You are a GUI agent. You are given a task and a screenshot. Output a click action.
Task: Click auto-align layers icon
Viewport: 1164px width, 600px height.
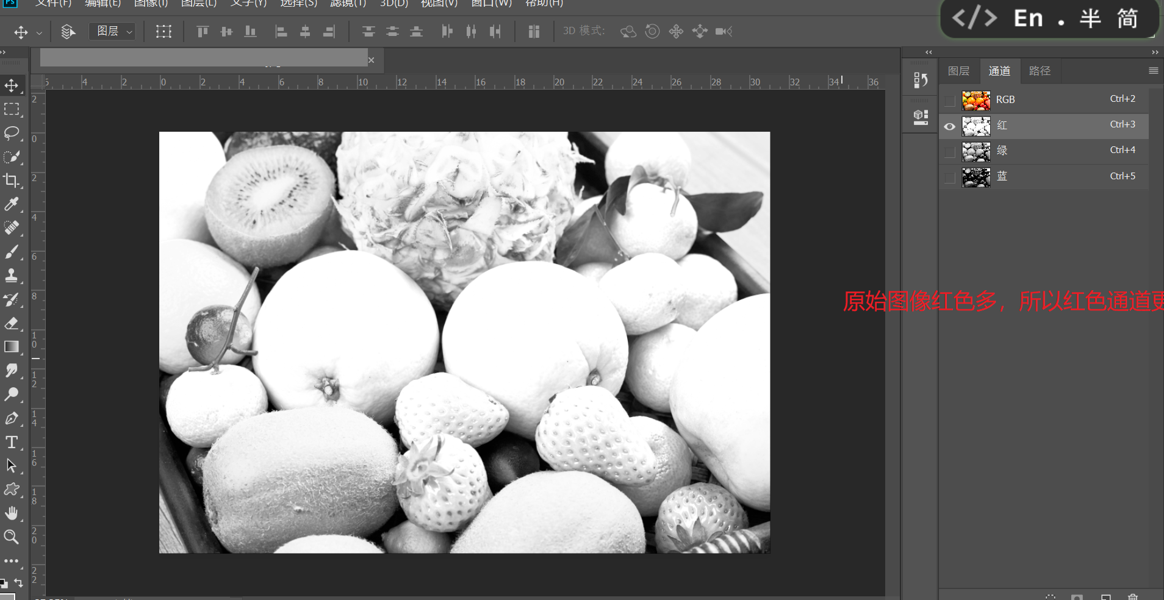coord(534,31)
